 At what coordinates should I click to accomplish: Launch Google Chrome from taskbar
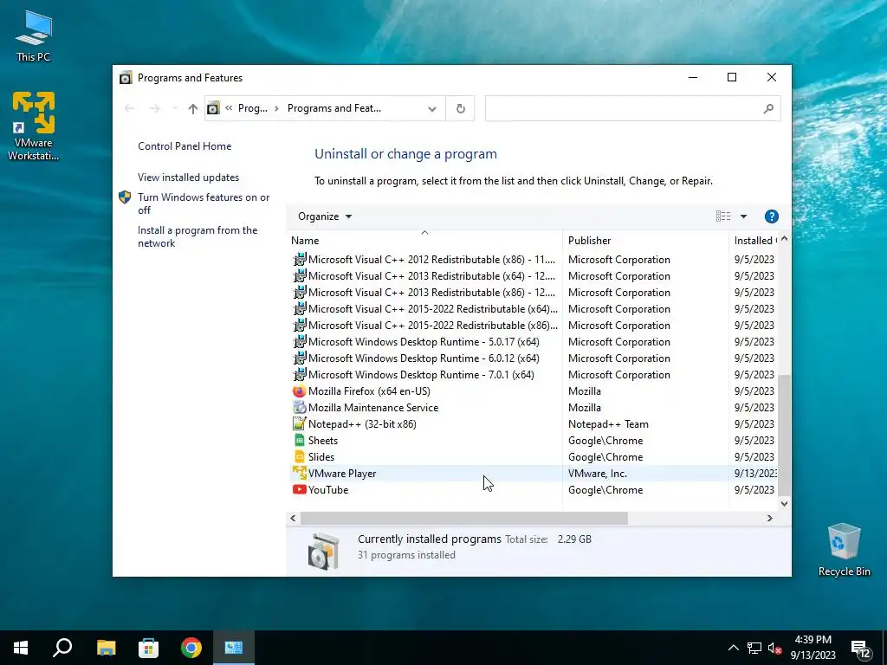(191, 648)
